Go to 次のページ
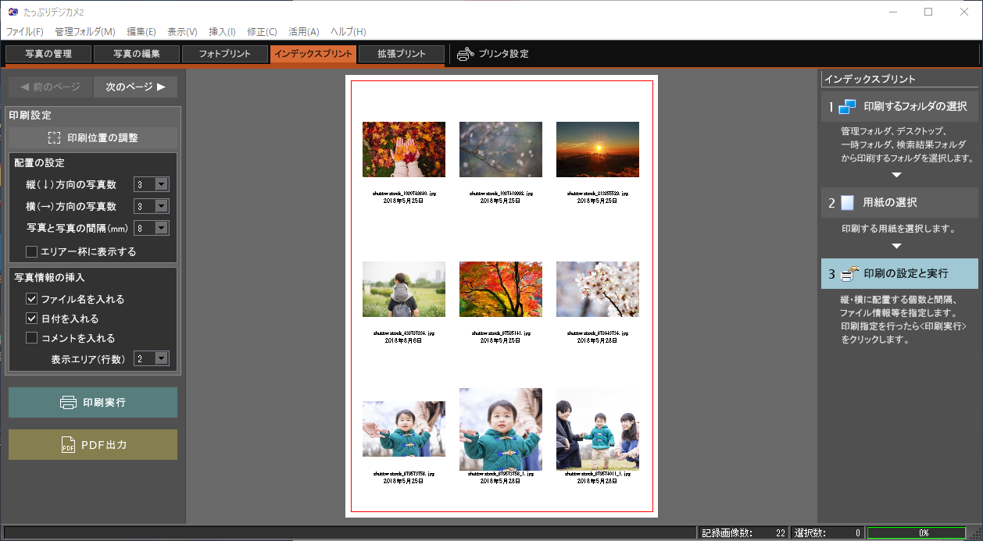This screenshot has width=983, height=541. 135,87
